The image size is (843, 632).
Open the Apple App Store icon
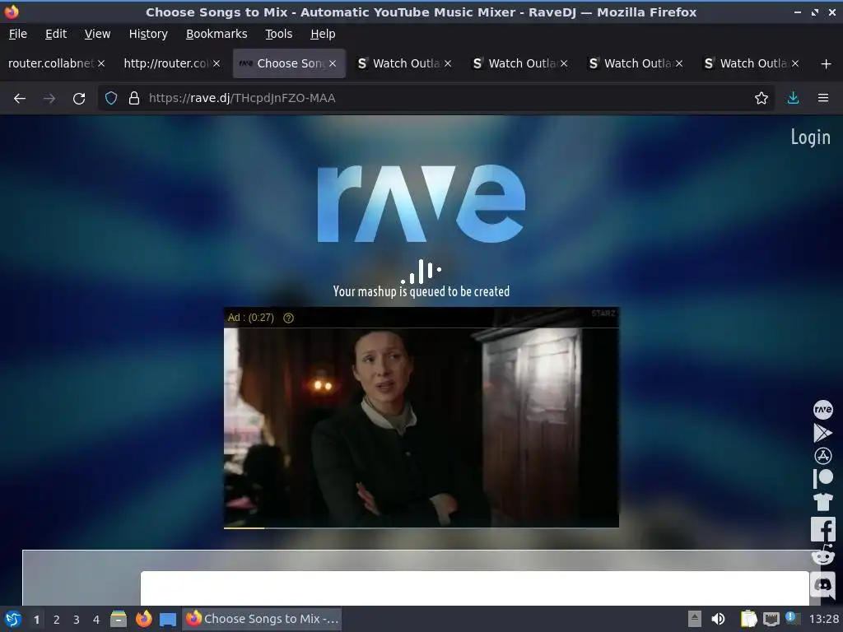coord(822,456)
